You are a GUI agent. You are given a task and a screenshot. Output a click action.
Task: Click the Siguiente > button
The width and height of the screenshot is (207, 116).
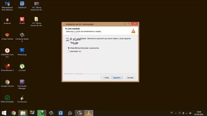tap(117, 78)
